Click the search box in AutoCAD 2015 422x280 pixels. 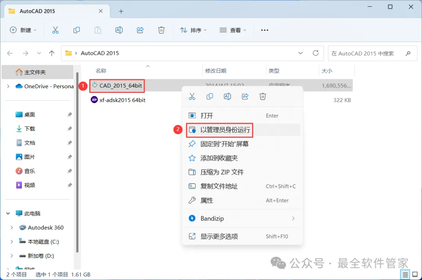[x=372, y=53]
